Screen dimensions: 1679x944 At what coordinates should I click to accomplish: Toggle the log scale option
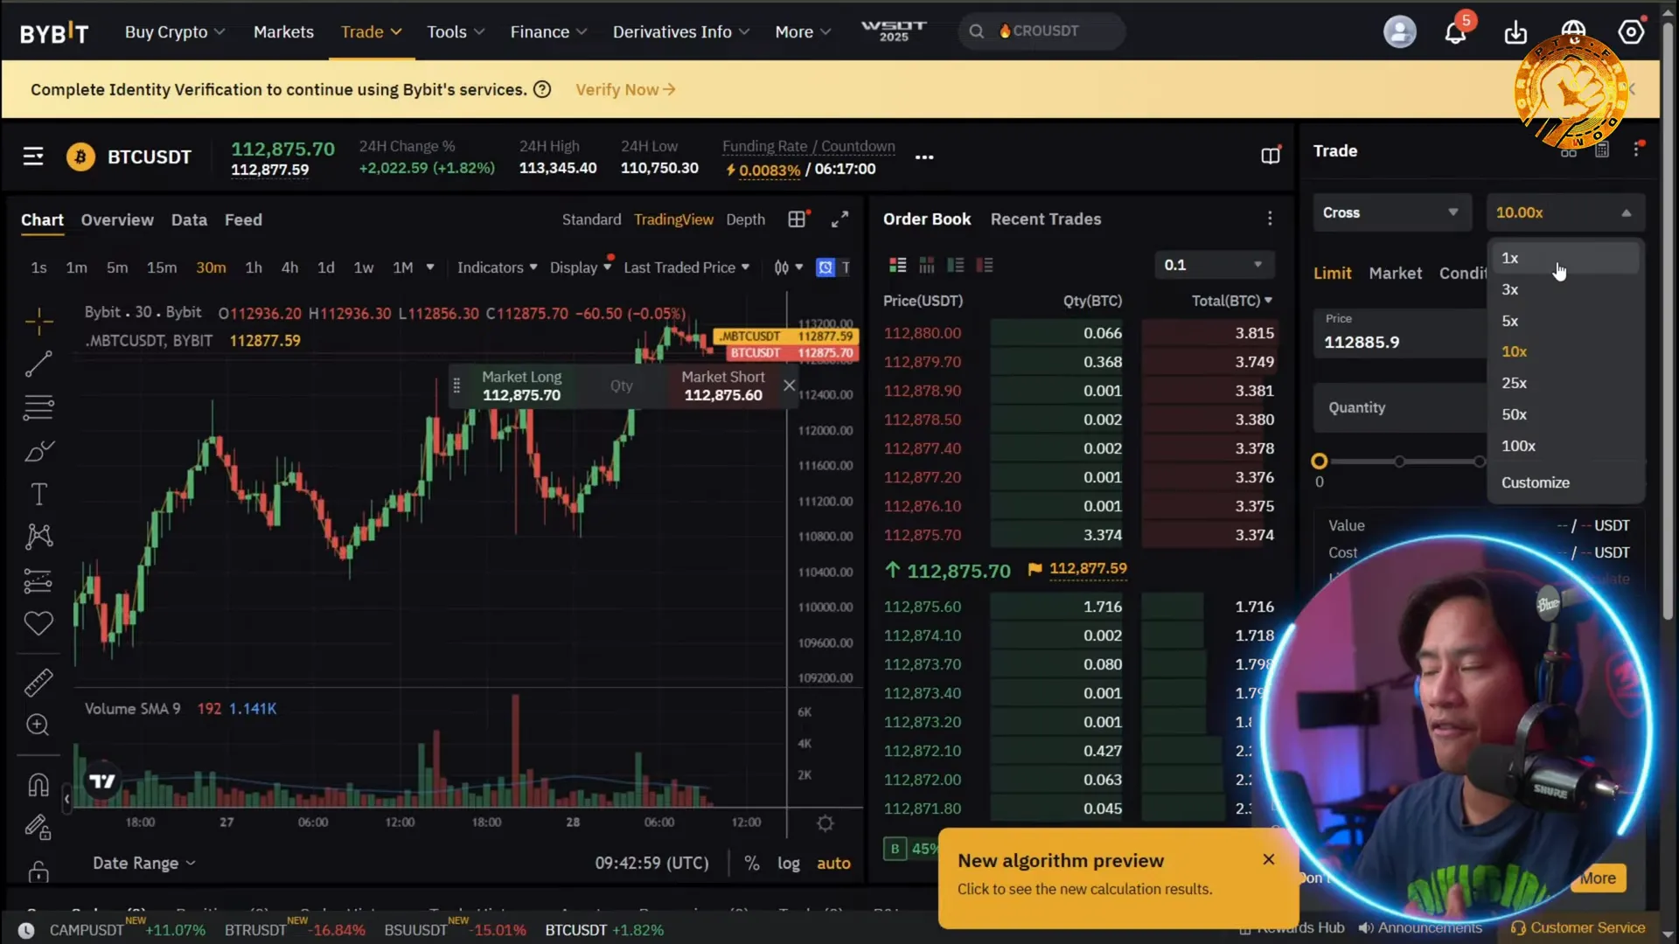click(x=789, y=864)
